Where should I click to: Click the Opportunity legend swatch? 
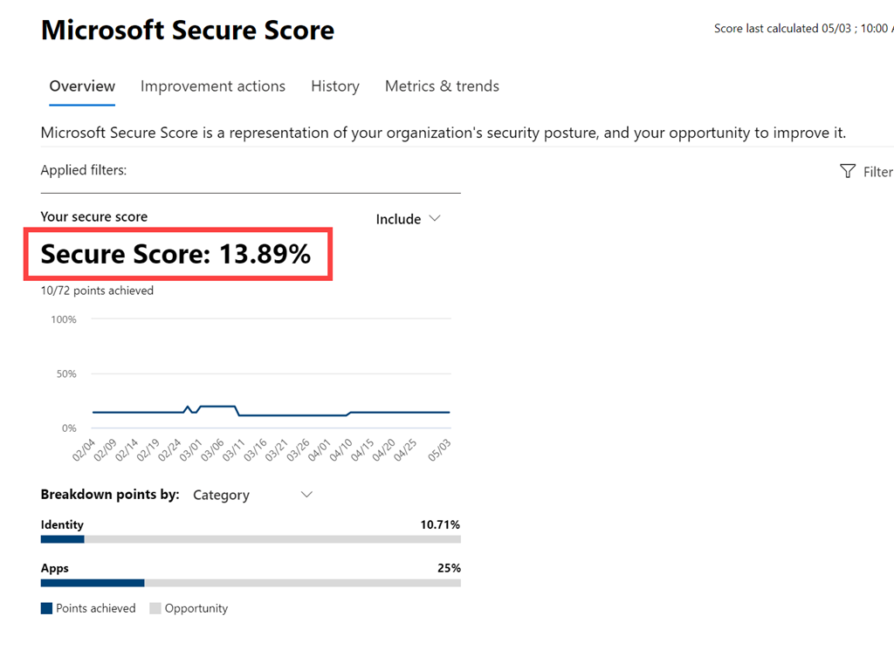pos(155,608)
